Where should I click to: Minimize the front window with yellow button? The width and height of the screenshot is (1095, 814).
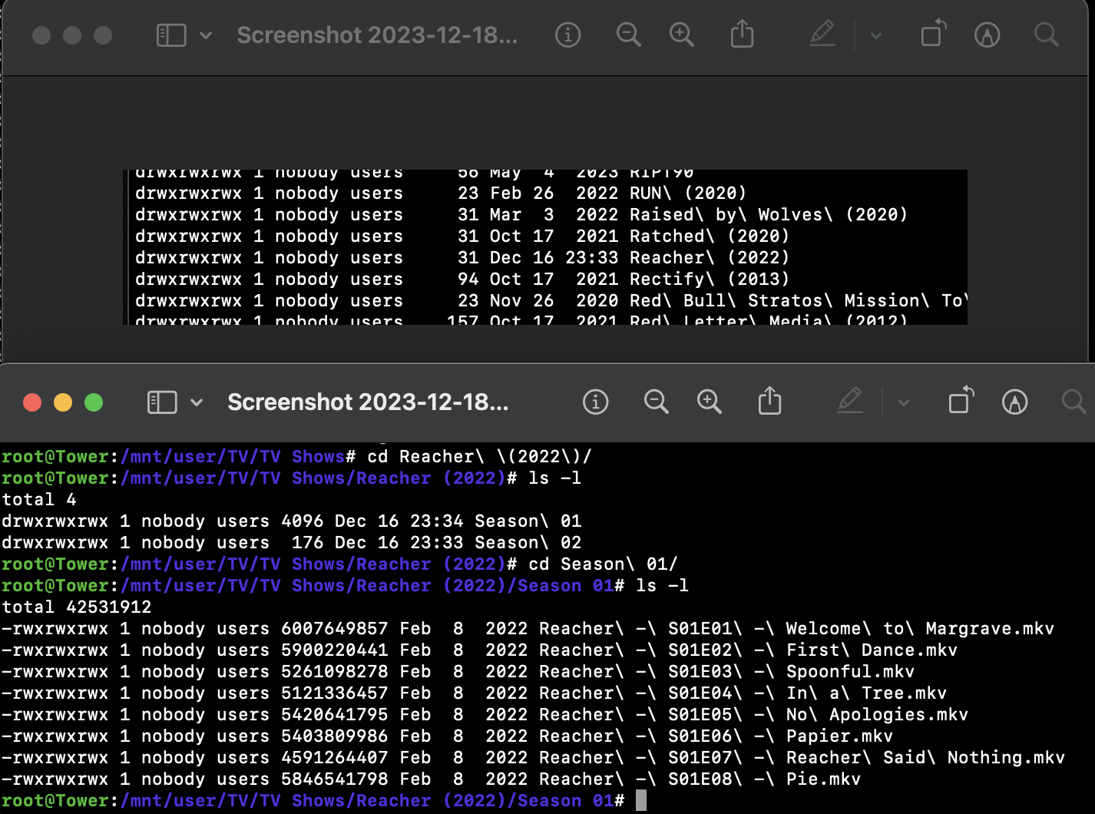click(63, 402)
